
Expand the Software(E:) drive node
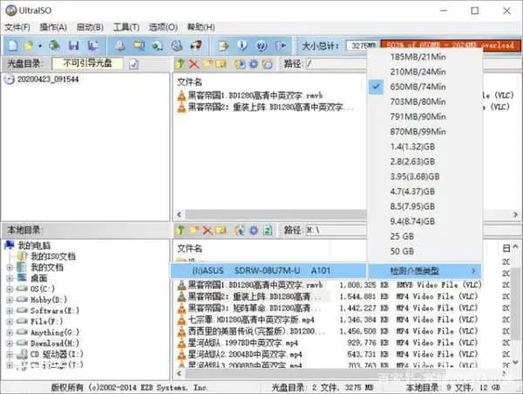point(10,310)
